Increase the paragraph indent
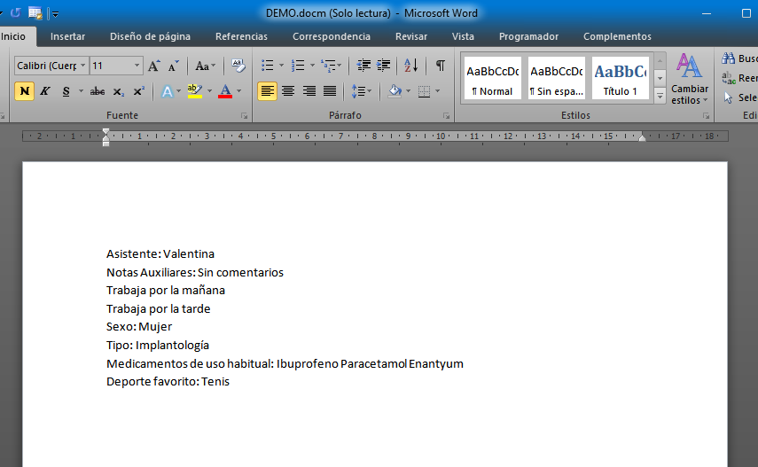The width and height of the screenshot is (758, 467). tap(384, 66)
